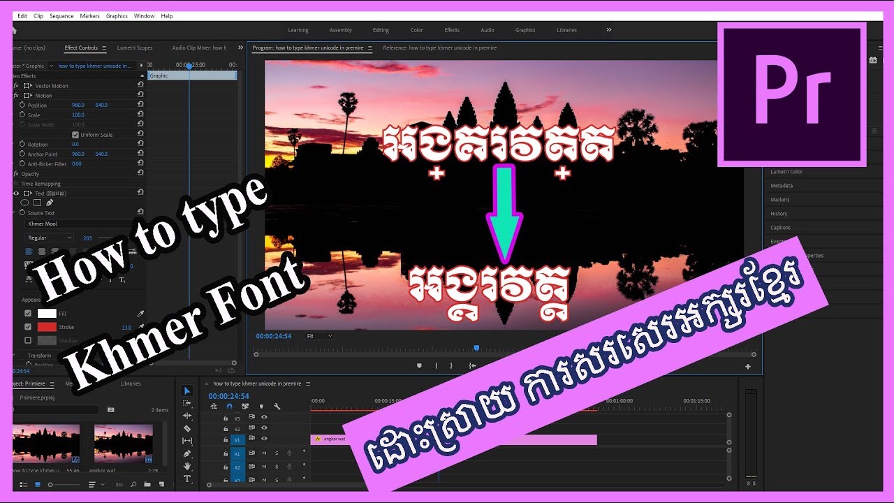Toggle the Stroke checkbox
The height and width of the screenshot is (503, 894).
coord(28,327)
